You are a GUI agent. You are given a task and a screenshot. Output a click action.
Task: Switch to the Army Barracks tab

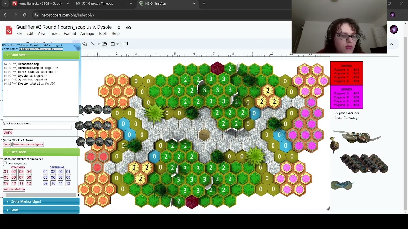pos(40,3)
